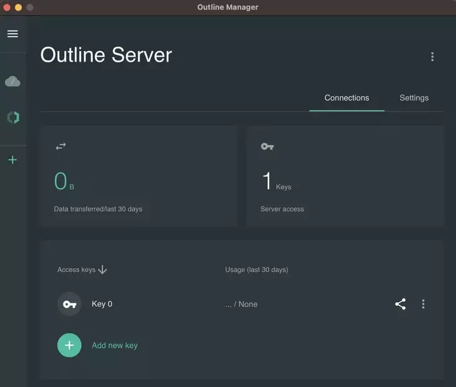Click the round key icon beside Key 0
Screen dimensions: 456x387
pyautogui.click(x=69, y=304)
